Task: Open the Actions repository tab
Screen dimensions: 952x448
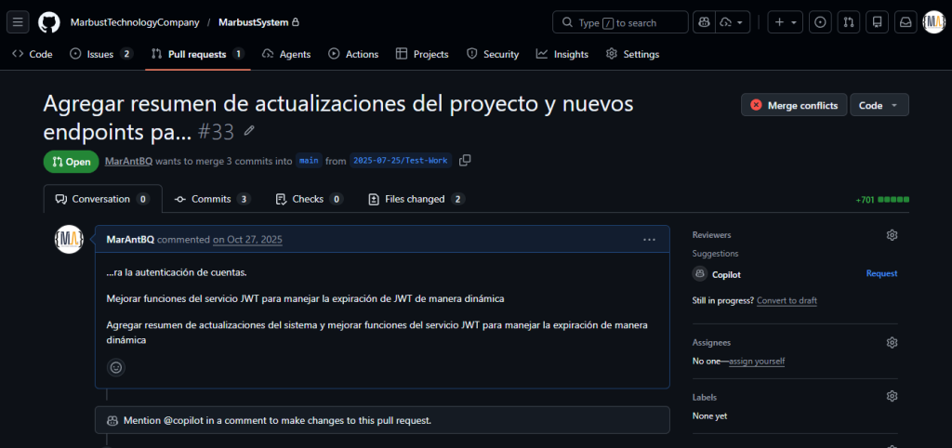Action: point(353,54)
